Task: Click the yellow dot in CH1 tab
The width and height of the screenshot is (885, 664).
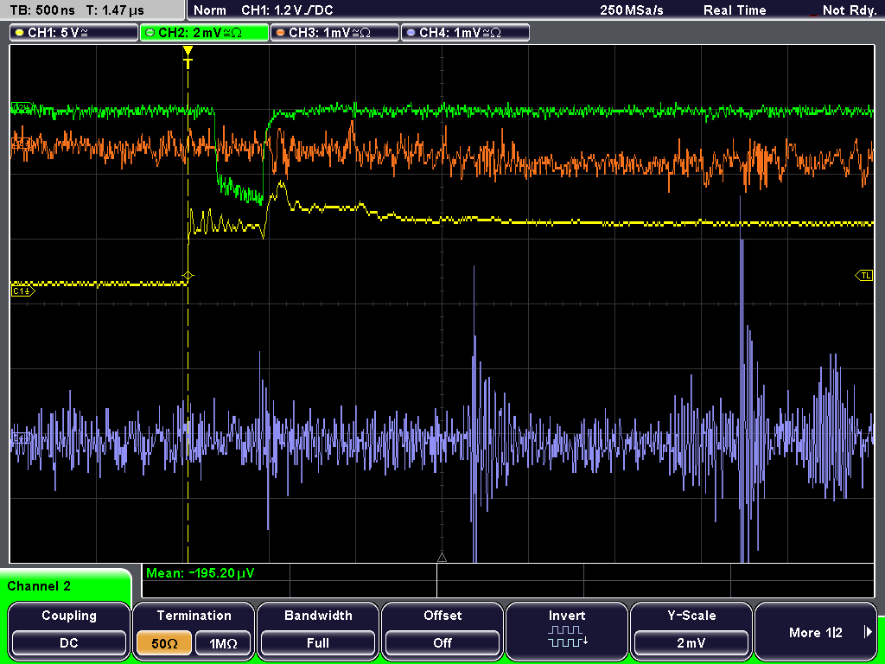Action: click(x=20, y=33)
